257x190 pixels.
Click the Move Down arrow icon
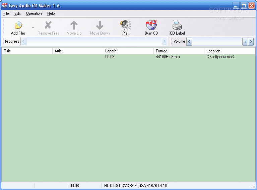coord(100,25)
